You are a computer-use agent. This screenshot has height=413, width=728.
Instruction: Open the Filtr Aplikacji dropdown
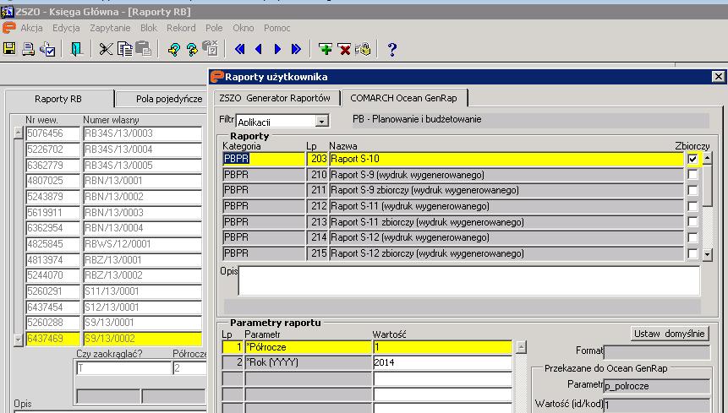click(321, 122)
